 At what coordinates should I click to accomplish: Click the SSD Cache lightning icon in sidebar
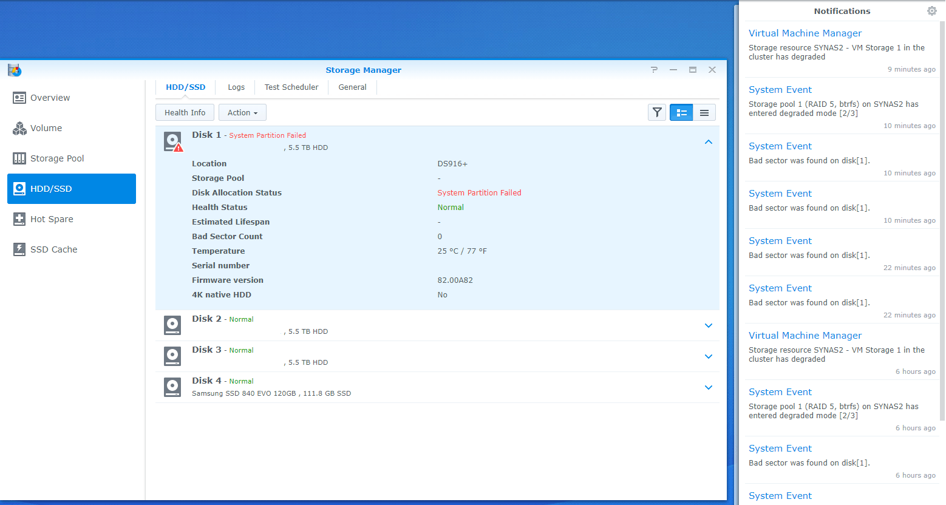coord(19,249)
